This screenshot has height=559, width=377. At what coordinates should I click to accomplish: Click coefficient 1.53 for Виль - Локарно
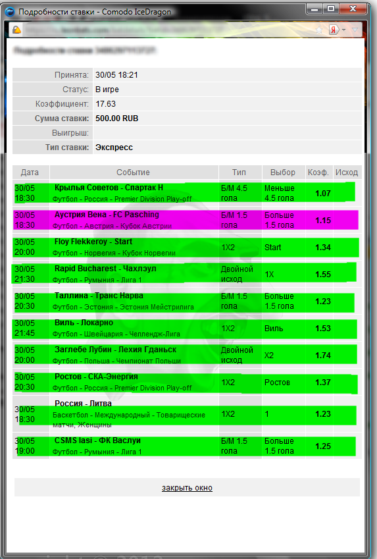pos(323,329)
